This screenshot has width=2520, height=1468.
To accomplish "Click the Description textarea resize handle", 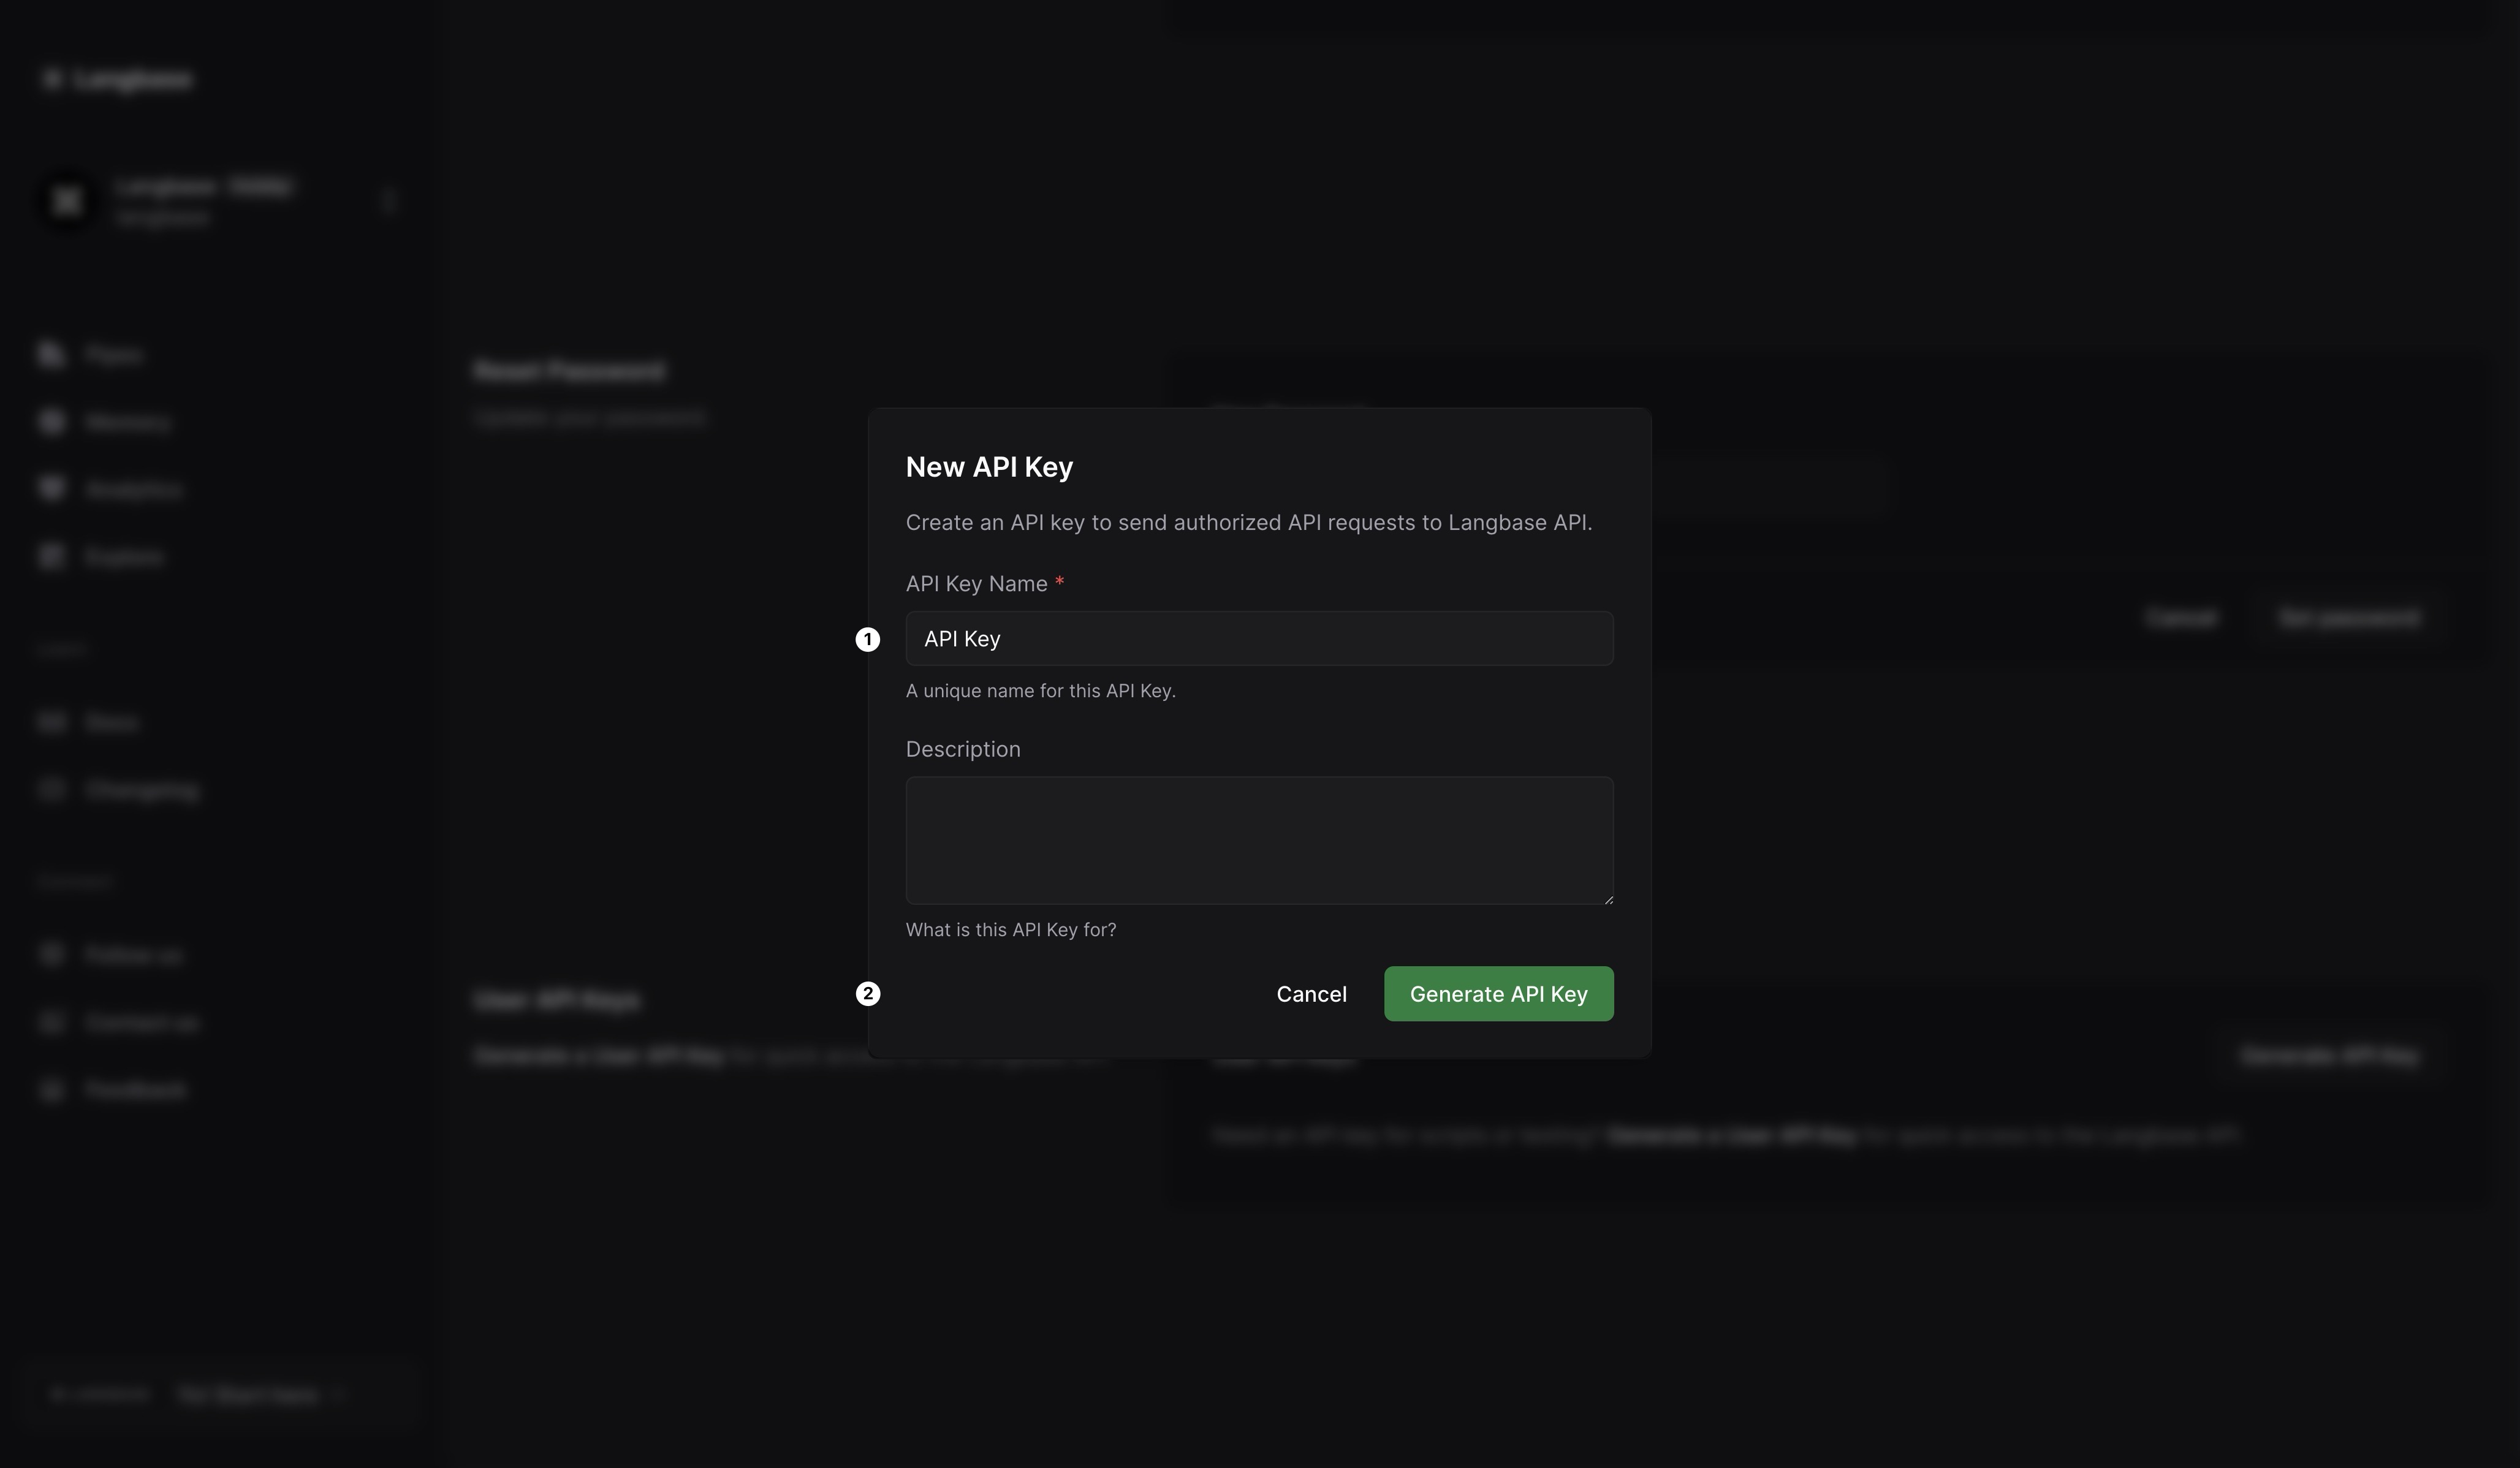I will point(1608,899).
